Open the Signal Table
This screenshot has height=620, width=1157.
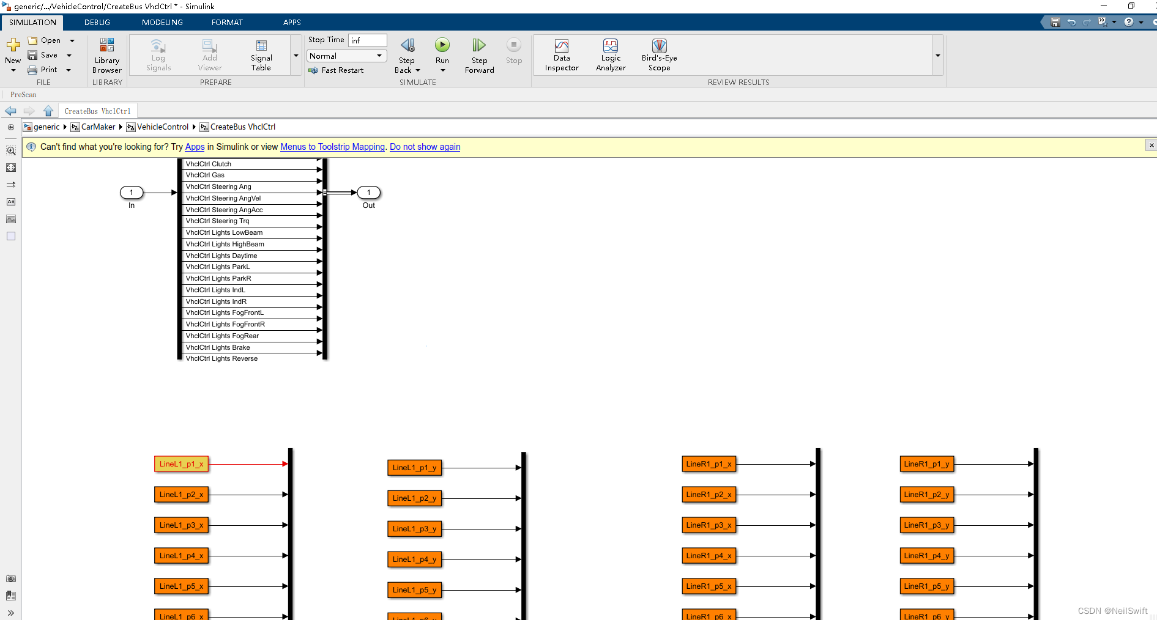click(261, 55)
